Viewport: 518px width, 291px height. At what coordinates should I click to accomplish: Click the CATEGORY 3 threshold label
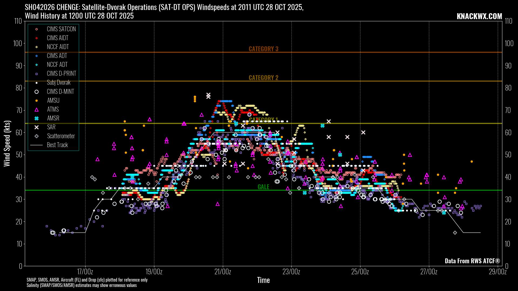(x=263, y=49)
